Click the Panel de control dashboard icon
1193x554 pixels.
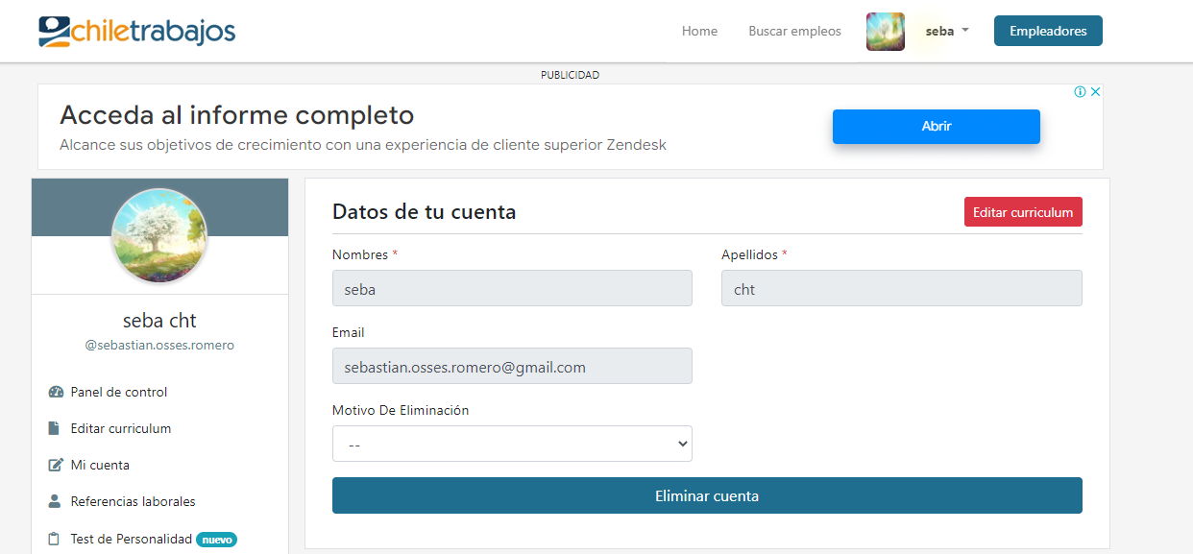coord(56,392)
